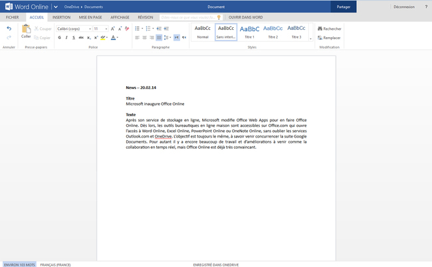The image size is (432, 267).
Task: Click the Redo arrow icon
Action: click(9, 37)
